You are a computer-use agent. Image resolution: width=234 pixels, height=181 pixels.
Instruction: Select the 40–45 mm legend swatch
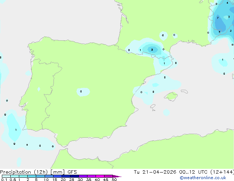coord(100,176)
